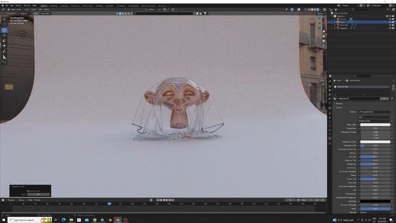Switch to the Animation workspace tab
396x223 pixels.
110,6
